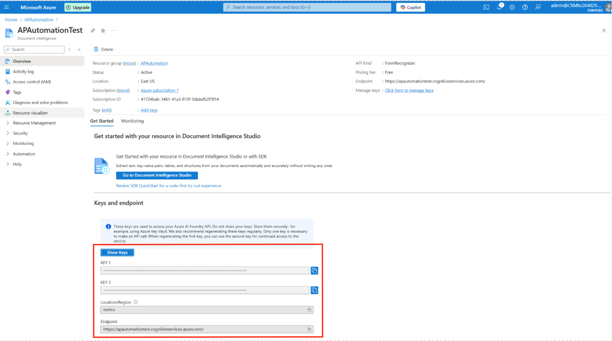The height and width of the screenshot is (341, 612).
Task: Open portal settings gear
Action: pos(512,7)
